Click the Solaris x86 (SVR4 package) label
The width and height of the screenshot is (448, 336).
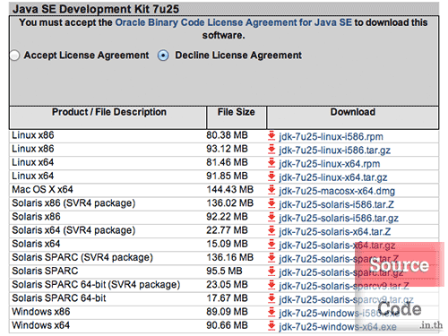(x=73, y=203)
